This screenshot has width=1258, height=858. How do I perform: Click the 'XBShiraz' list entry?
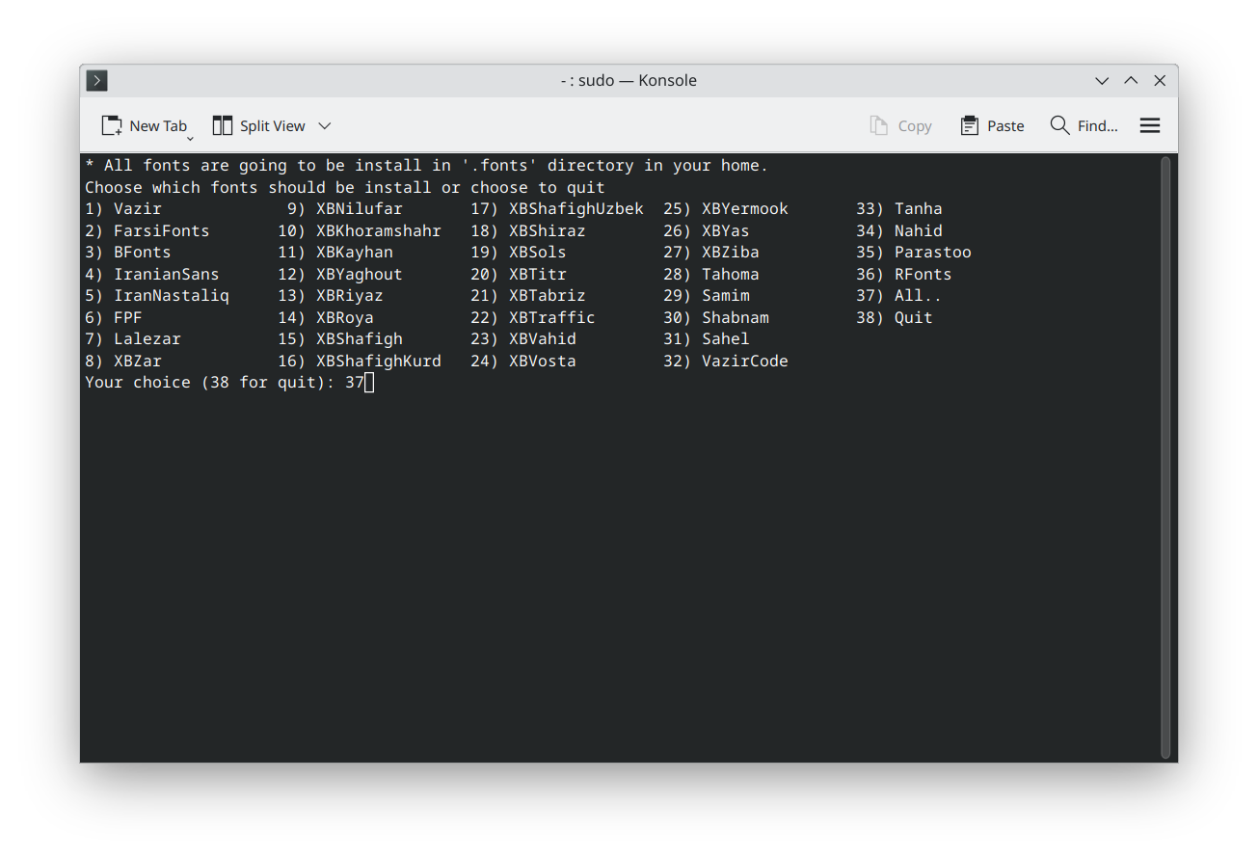click(x=548, y=231)
